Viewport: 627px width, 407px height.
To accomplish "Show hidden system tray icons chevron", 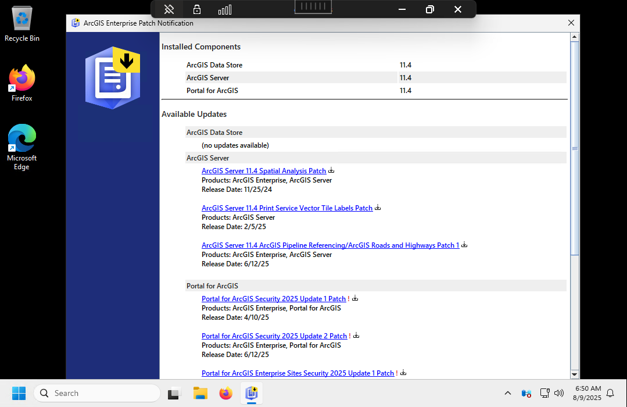I will [x=507, y=394].
